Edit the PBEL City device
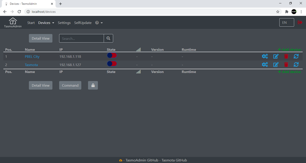 276,56
